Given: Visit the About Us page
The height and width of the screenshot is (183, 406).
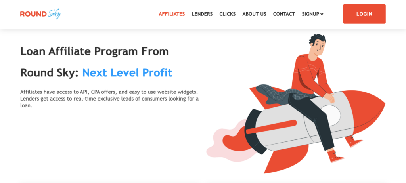Looking at the screenshot, I should coord(254,14).
